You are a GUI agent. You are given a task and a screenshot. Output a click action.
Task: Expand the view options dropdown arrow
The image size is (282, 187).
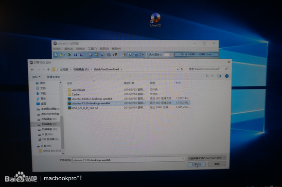tap(212, 76)
